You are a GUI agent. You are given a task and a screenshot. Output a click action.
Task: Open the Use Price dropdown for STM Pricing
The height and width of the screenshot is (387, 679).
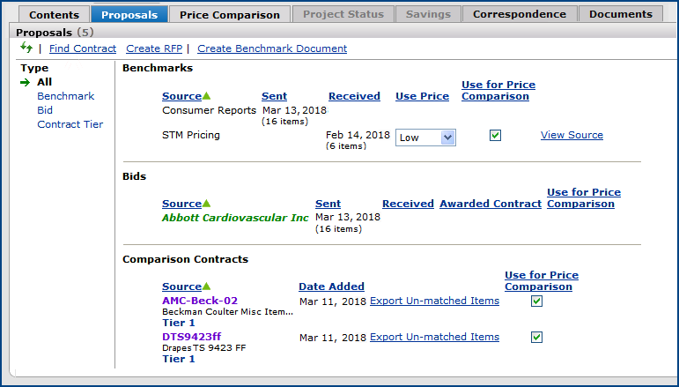(x=425, y=137)
